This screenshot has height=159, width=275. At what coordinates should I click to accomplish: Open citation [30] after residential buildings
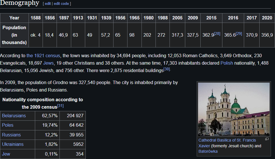tap(167, 69)
